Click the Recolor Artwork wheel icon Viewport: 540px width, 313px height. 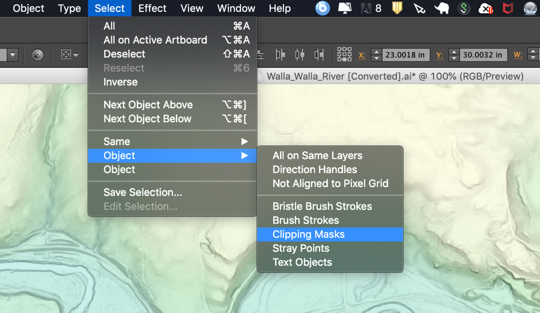(x=37, y=55)
